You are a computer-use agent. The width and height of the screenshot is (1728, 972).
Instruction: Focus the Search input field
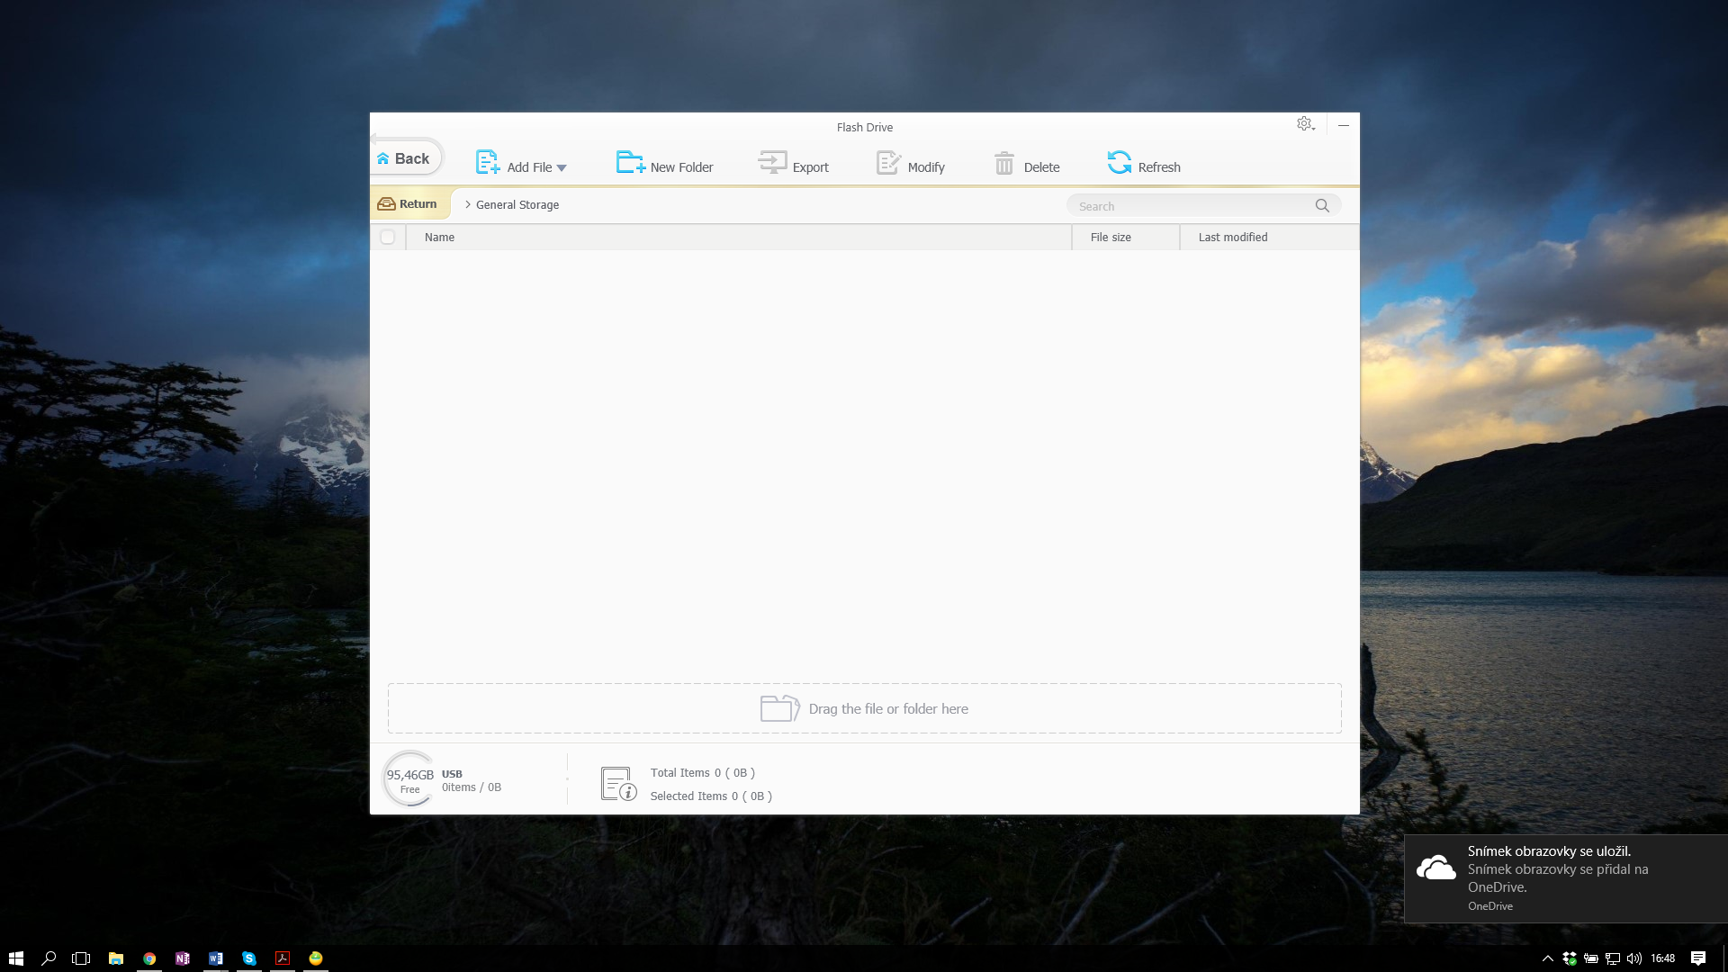[x=1188, y=206]
